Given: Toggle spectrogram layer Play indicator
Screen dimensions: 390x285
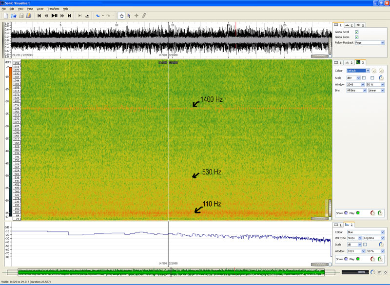Looking at the screenshot, I should click(358, 213).
